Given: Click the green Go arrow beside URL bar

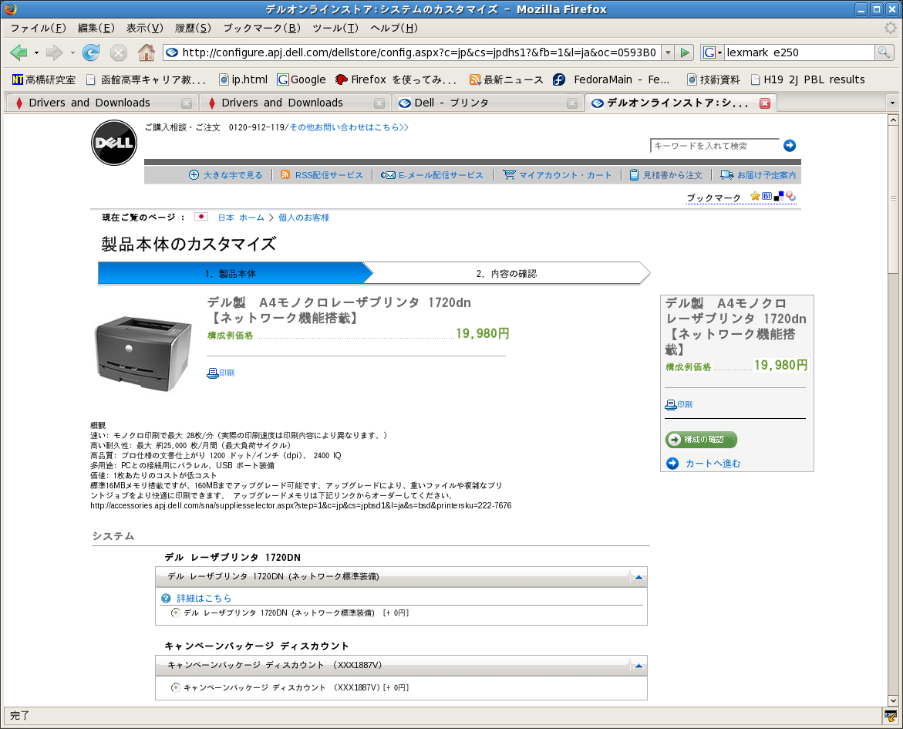Looking at the screenshot, I should coord(685,52).
